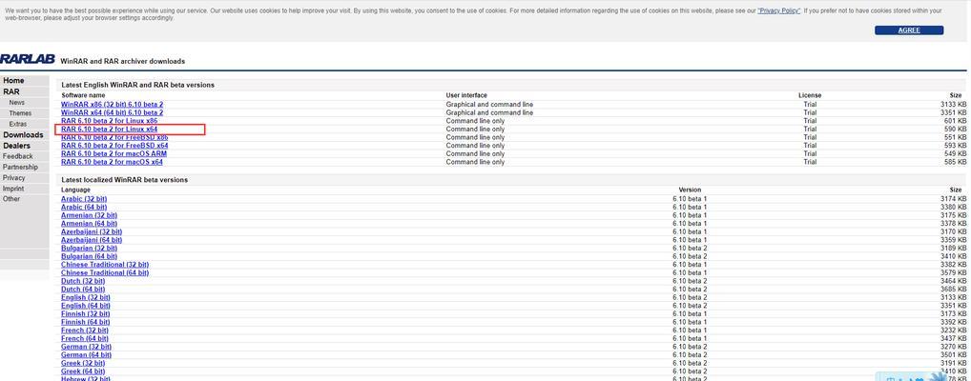Open the Feedback sidebar link
This screenshot has width=971, height=381.
point(17,156)
